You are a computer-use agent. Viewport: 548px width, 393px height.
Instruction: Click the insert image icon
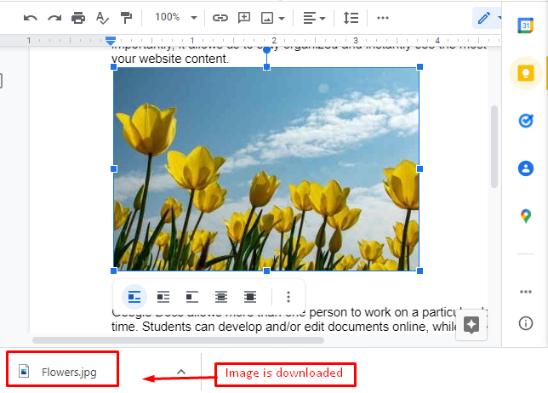tap(267, 18)
